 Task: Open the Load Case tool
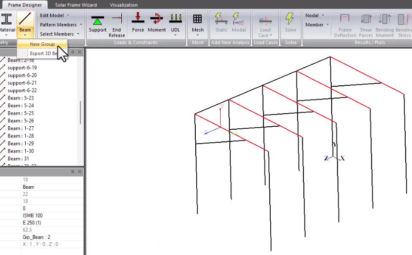coord(265,26)
